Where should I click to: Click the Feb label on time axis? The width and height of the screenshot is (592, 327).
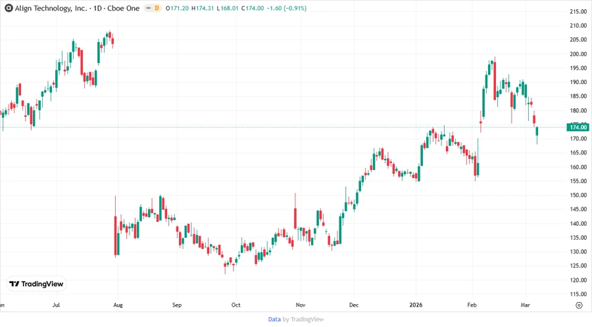472,305
